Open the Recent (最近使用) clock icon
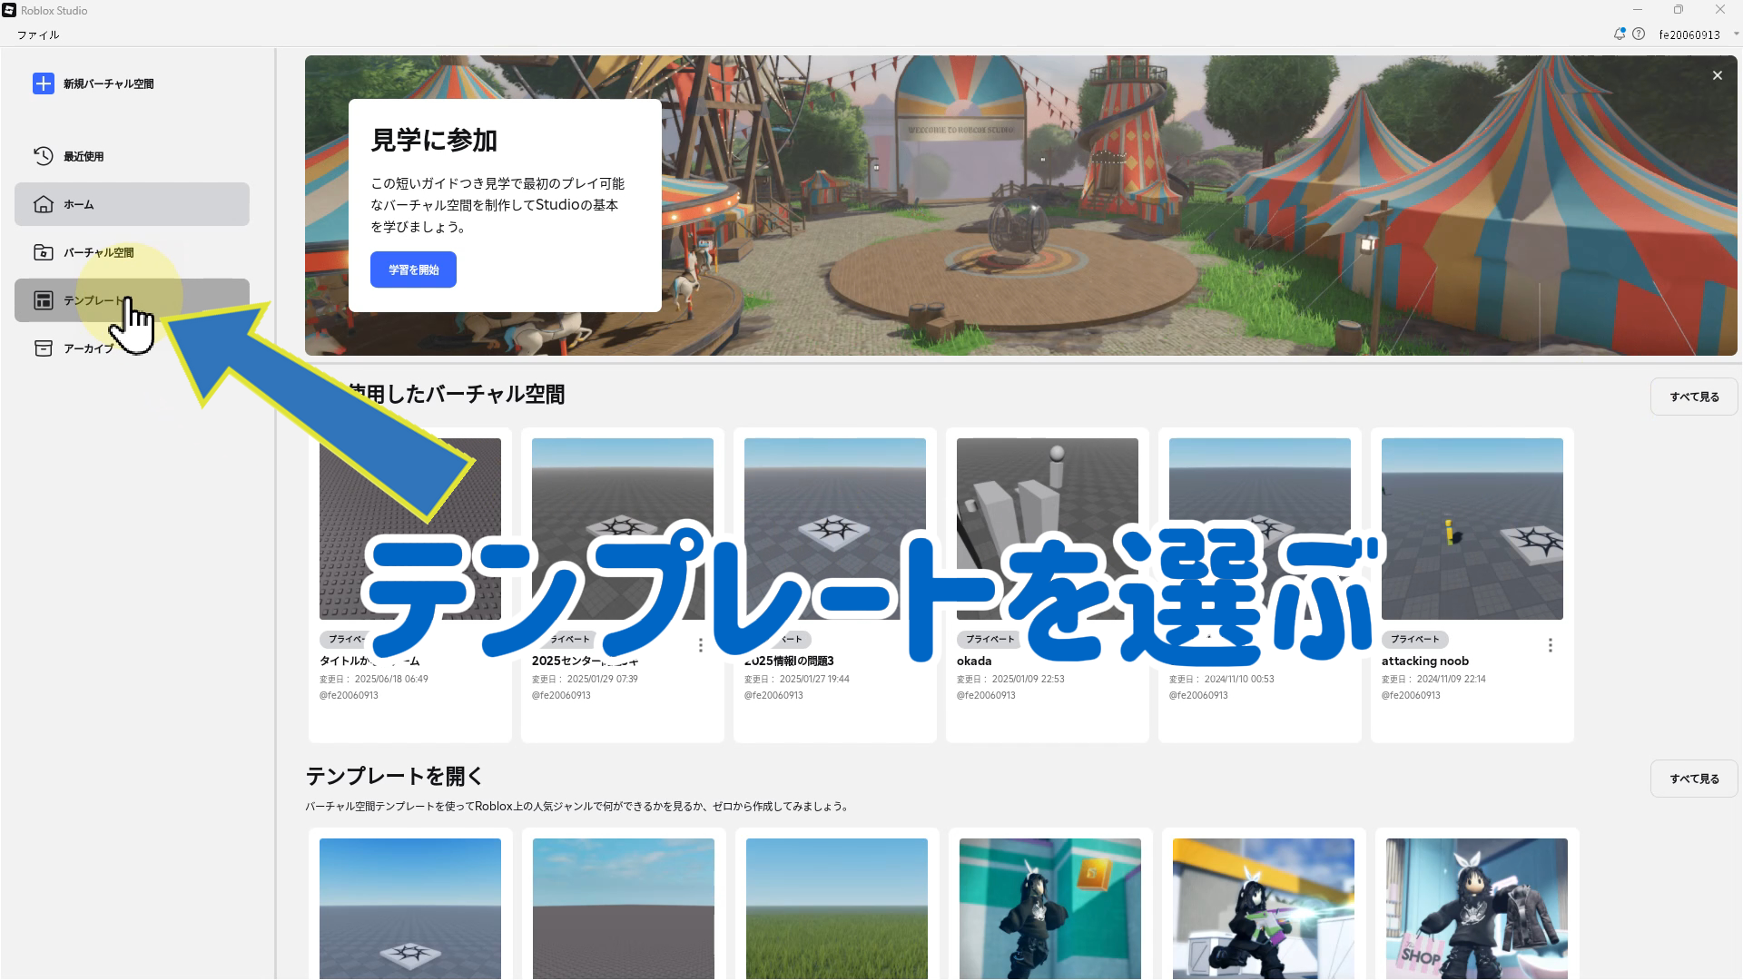The width and height of the screenshot is (1743, 980). tap(43, 156)
